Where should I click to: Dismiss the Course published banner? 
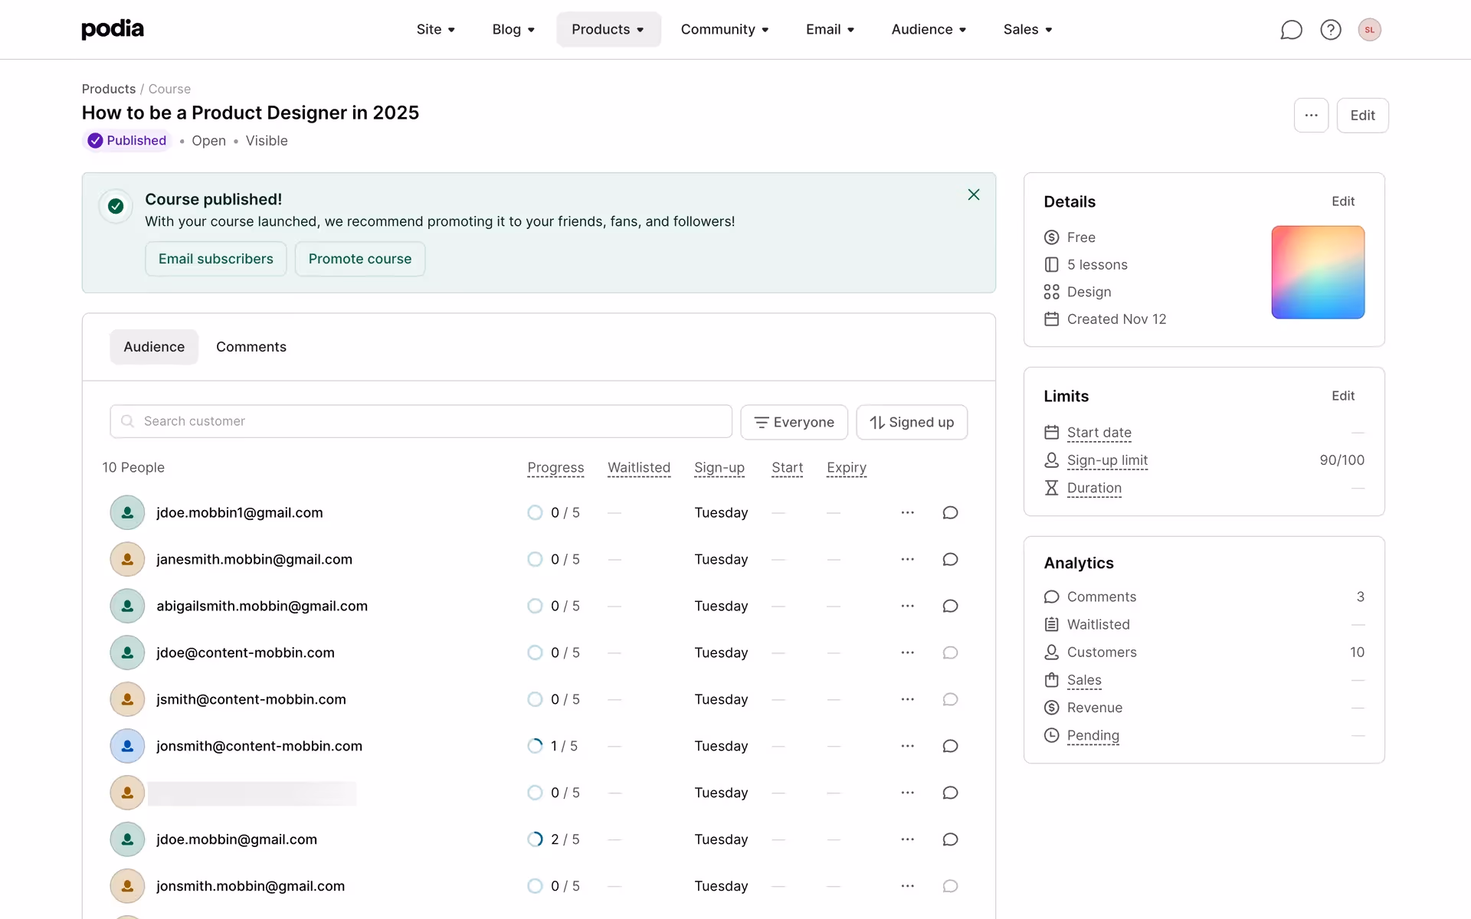pos(973,195)
